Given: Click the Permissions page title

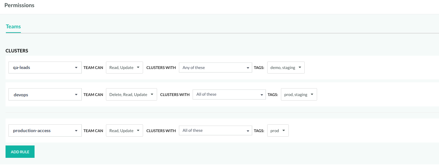Looking at the screenshot, I should tap(19, 5).
